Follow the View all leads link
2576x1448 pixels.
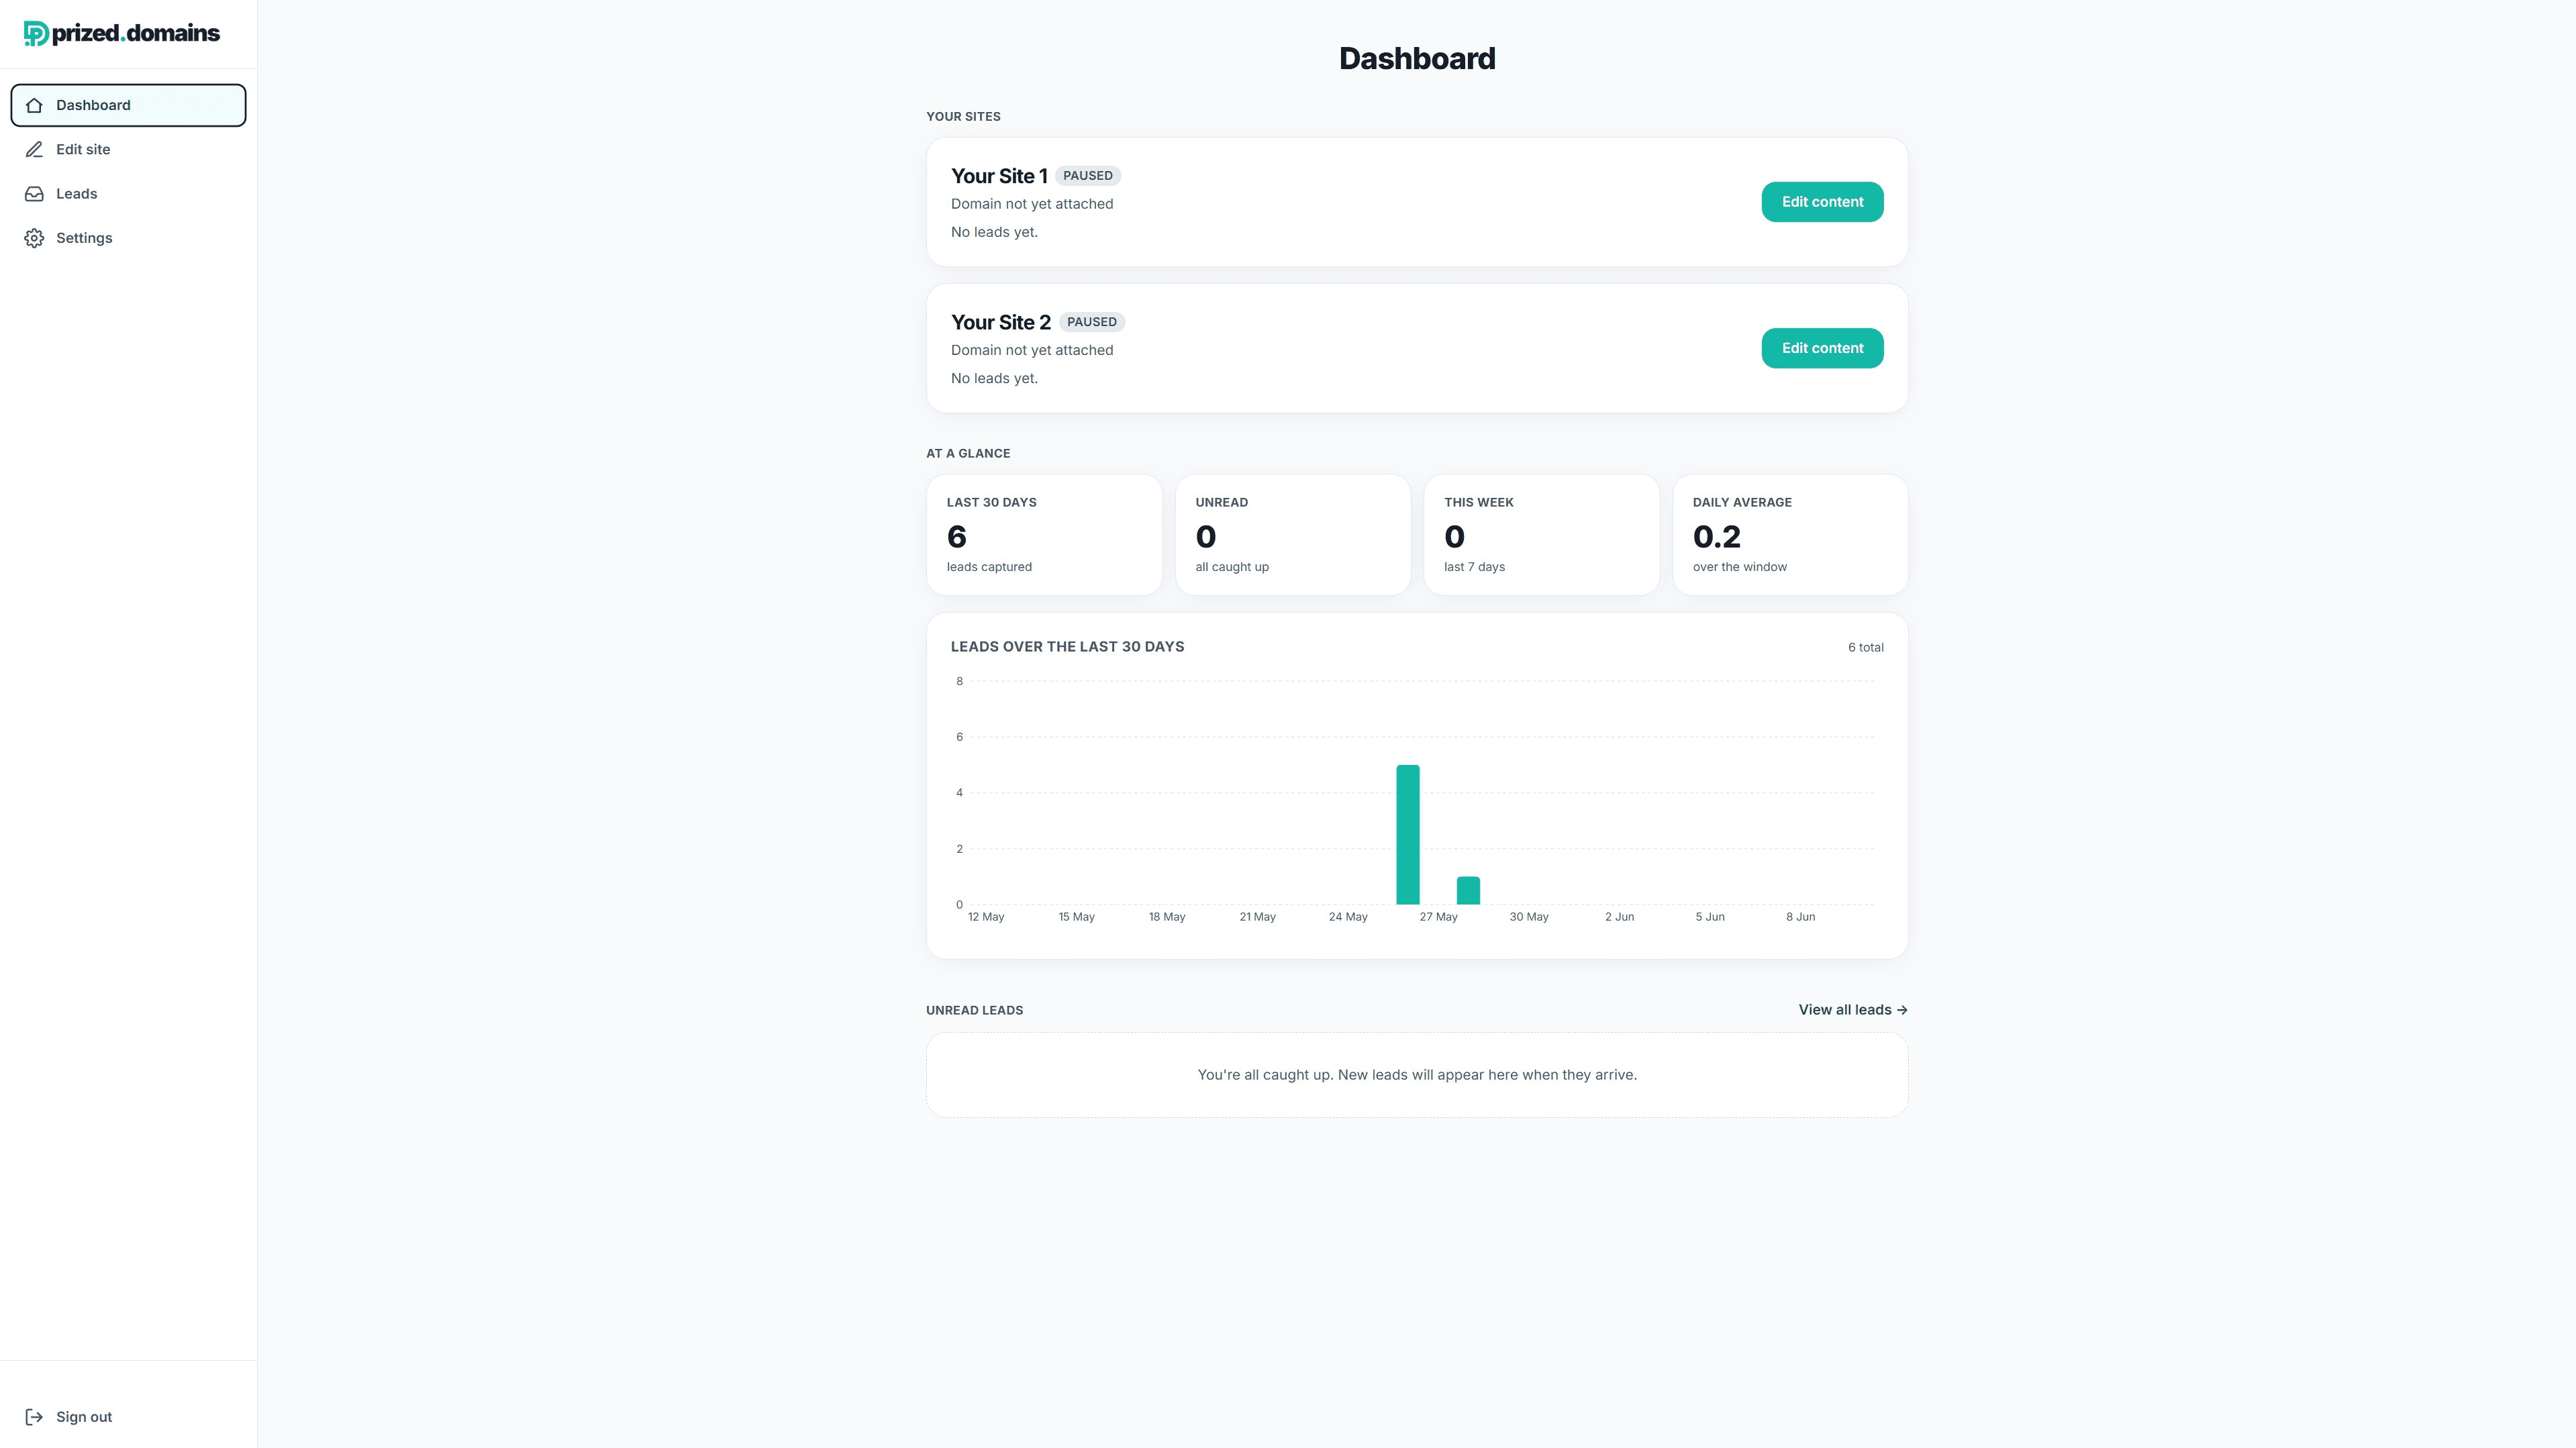(x=1853, y=1010)
